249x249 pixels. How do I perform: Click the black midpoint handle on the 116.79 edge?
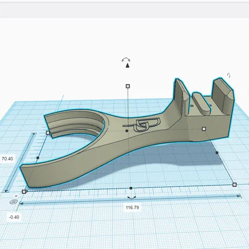pyautogui.click(x=131, y=188)
